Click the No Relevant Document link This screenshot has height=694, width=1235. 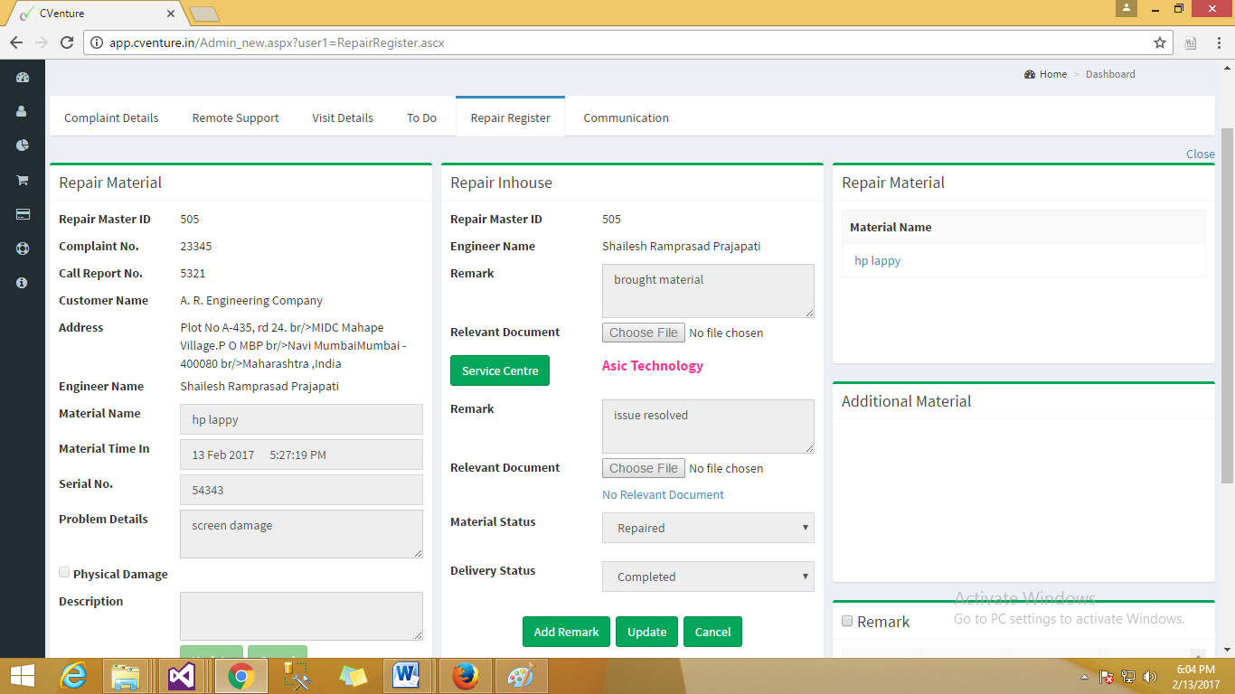pos(663,494)
